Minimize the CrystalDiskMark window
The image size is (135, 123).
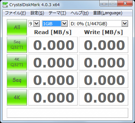[104, 4]
